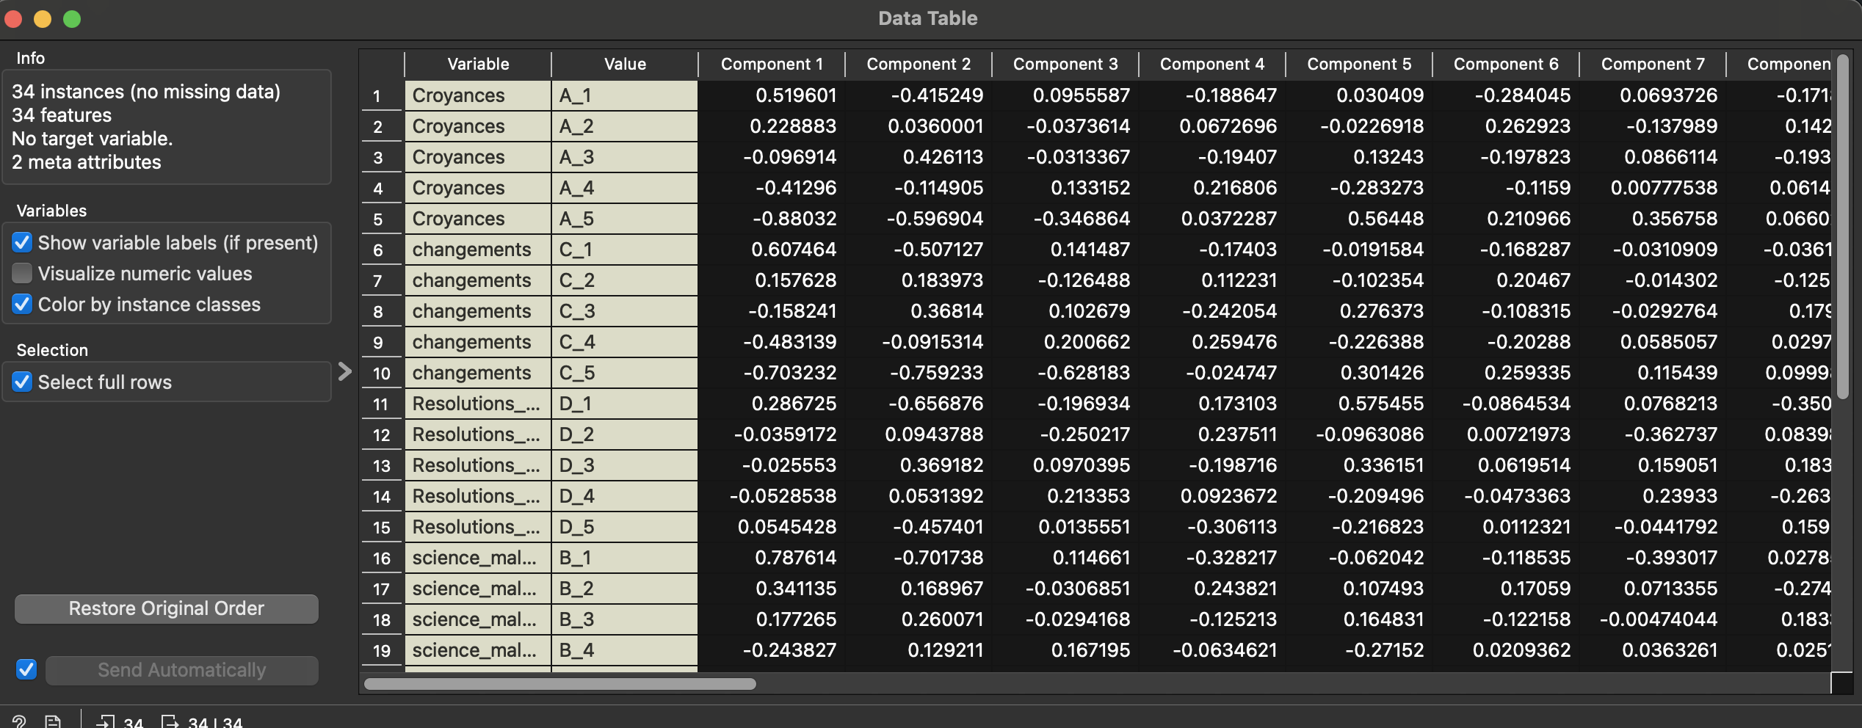This screenshot has width=1862, height=728.
Task: Click the Component 4 column header
Action: tap(1211, 65)
